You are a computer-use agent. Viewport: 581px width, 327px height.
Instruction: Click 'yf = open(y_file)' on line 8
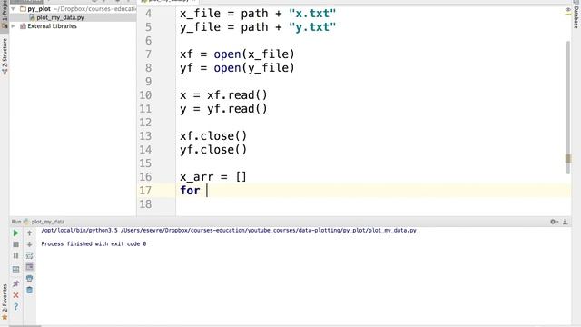237,68
